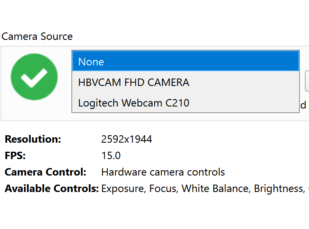Viewport: 309px width, 229px height.
Task: Click Focus in the available controls
Action: [x=163, y=189]
